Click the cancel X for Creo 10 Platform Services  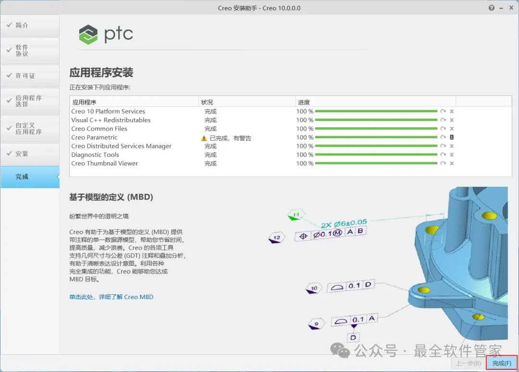pos(452,111)
